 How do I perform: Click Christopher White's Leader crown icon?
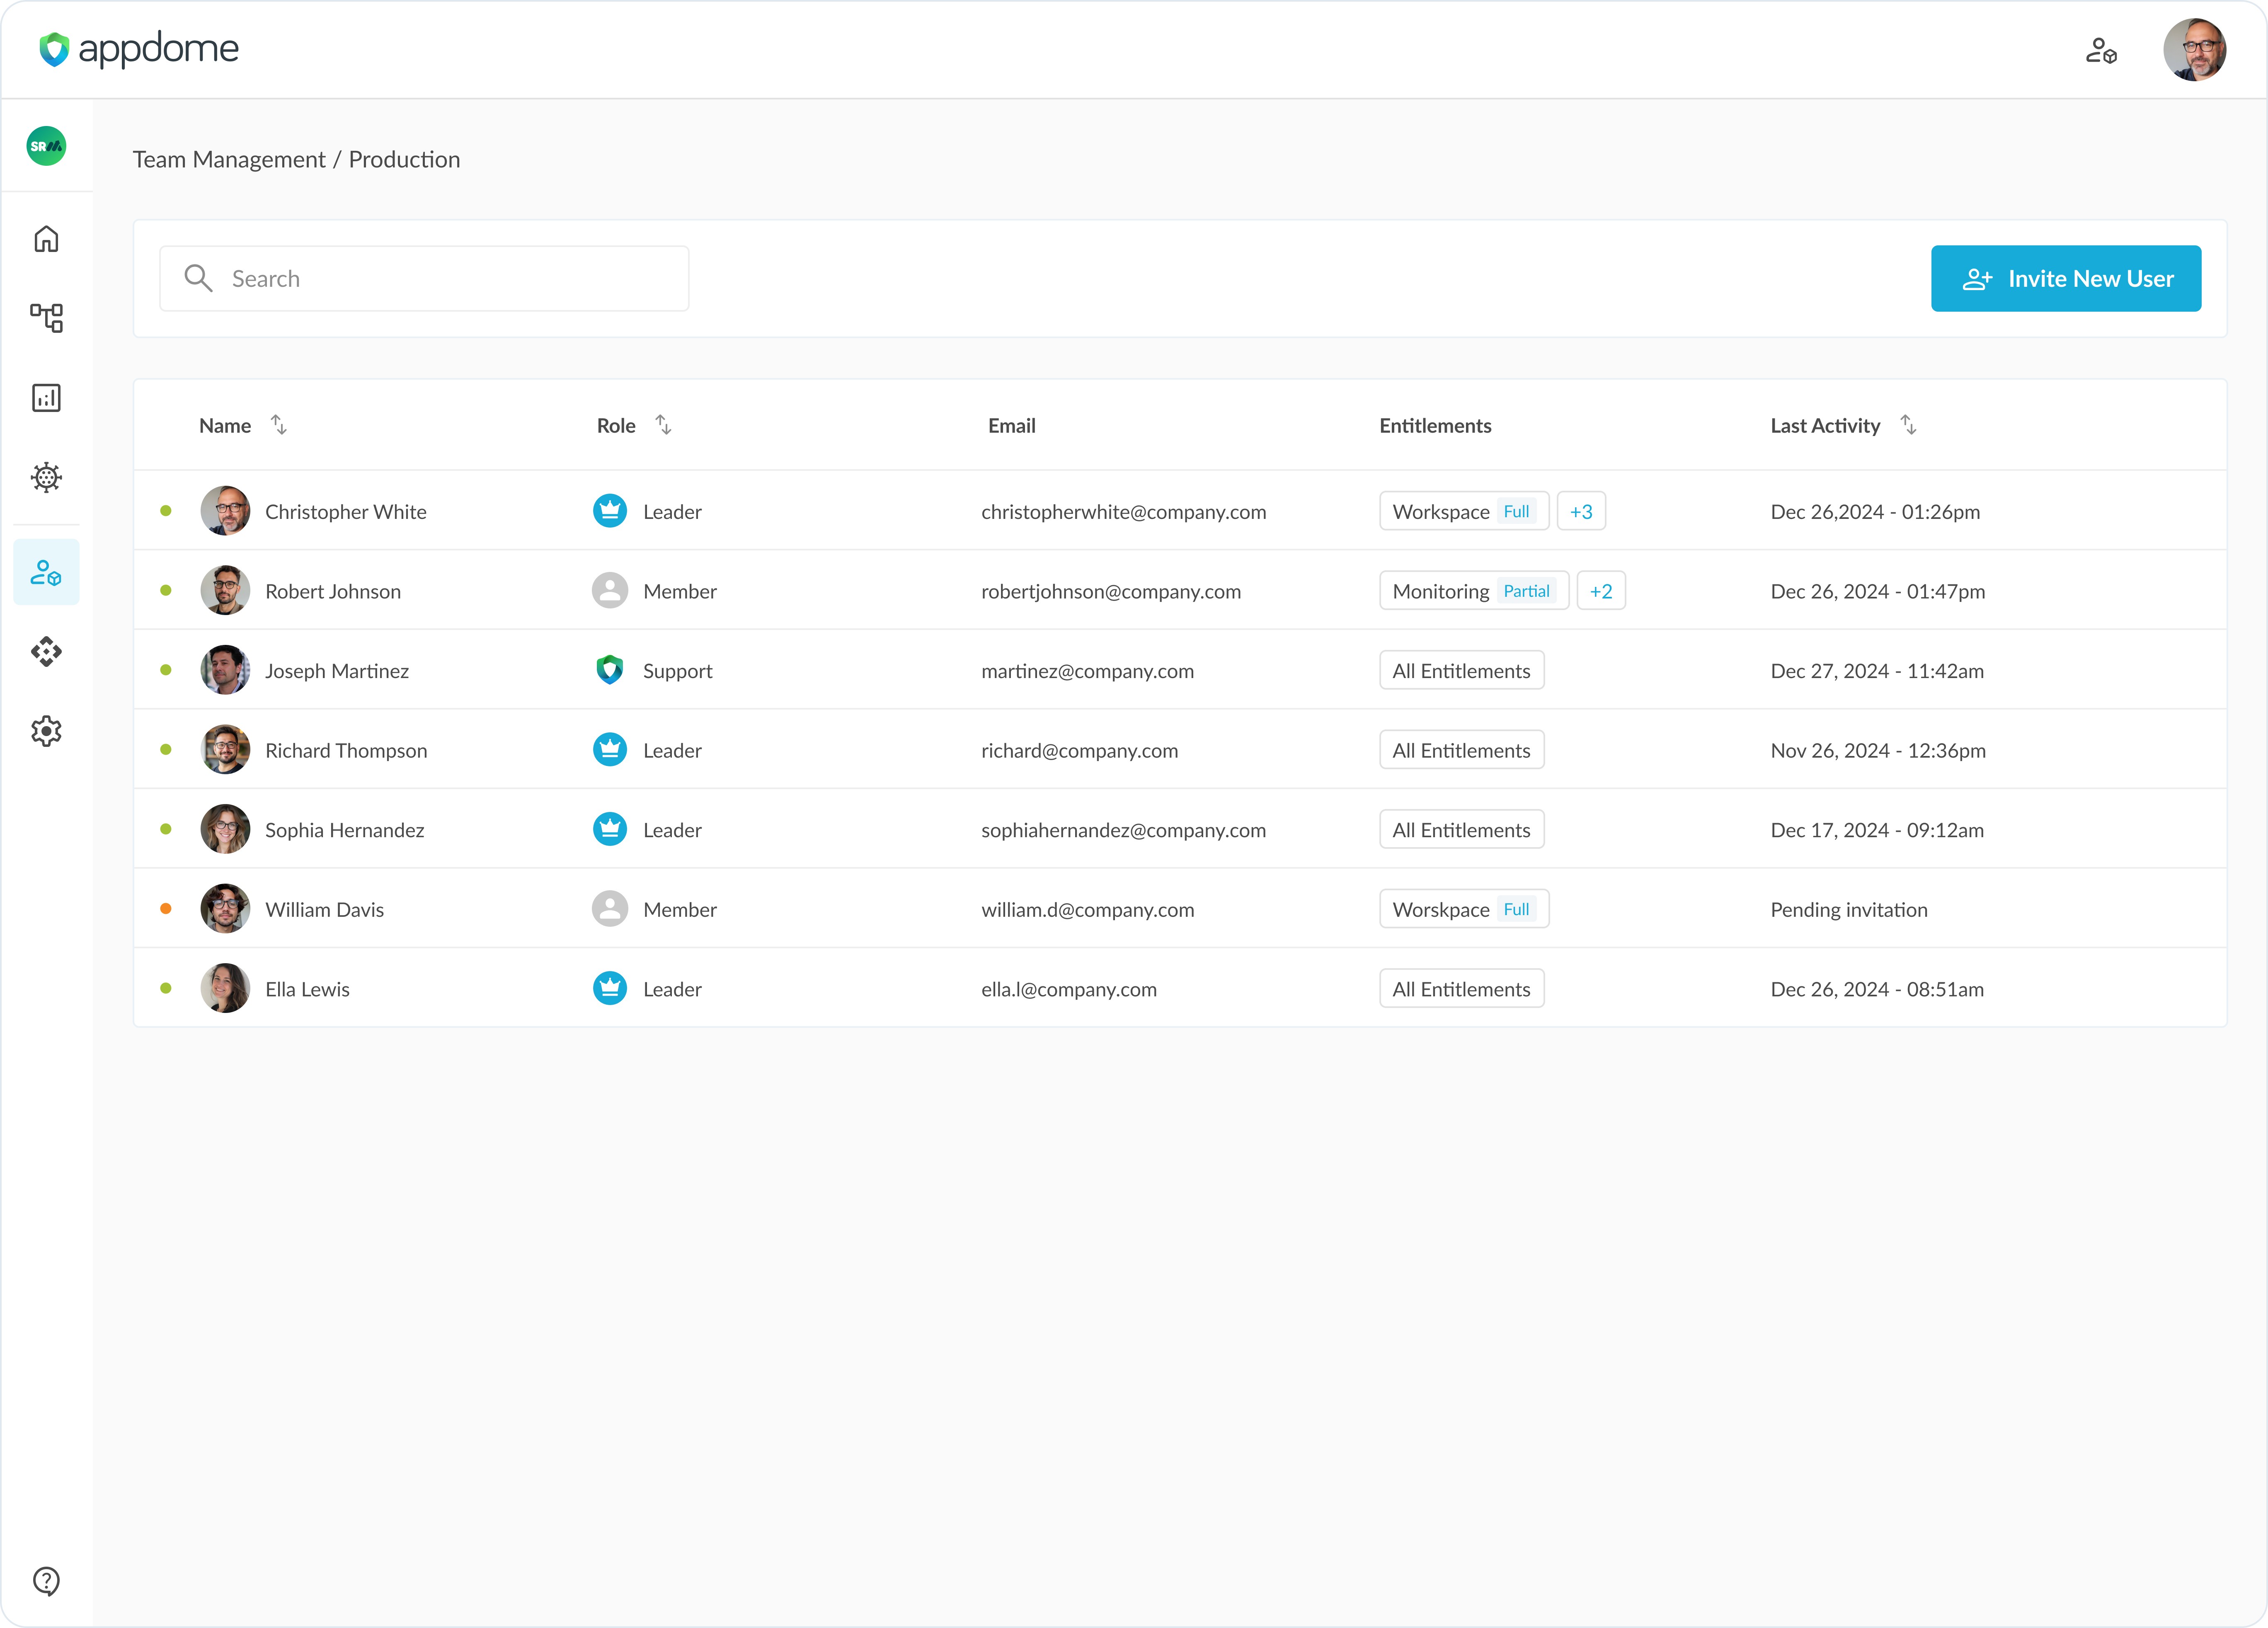pos(610,511)
